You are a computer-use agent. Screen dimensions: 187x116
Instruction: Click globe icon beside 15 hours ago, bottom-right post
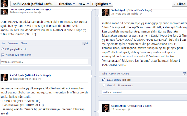pyautogui.click(x=129, y=110)
